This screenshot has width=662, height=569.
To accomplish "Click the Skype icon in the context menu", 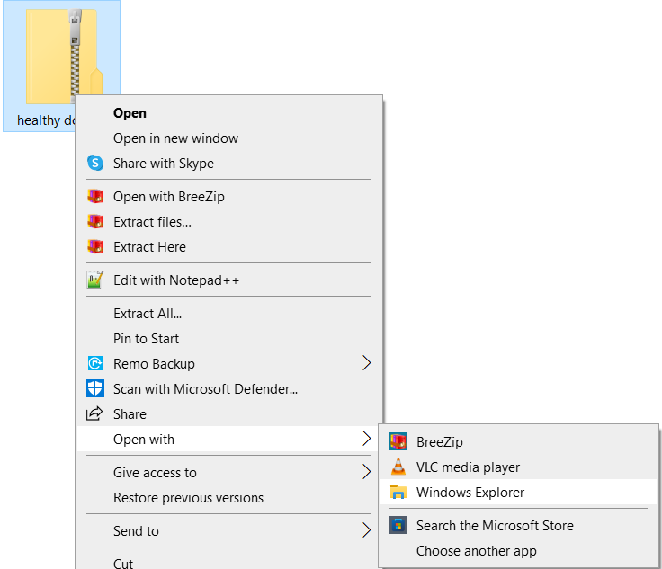I will pos(95,164).
